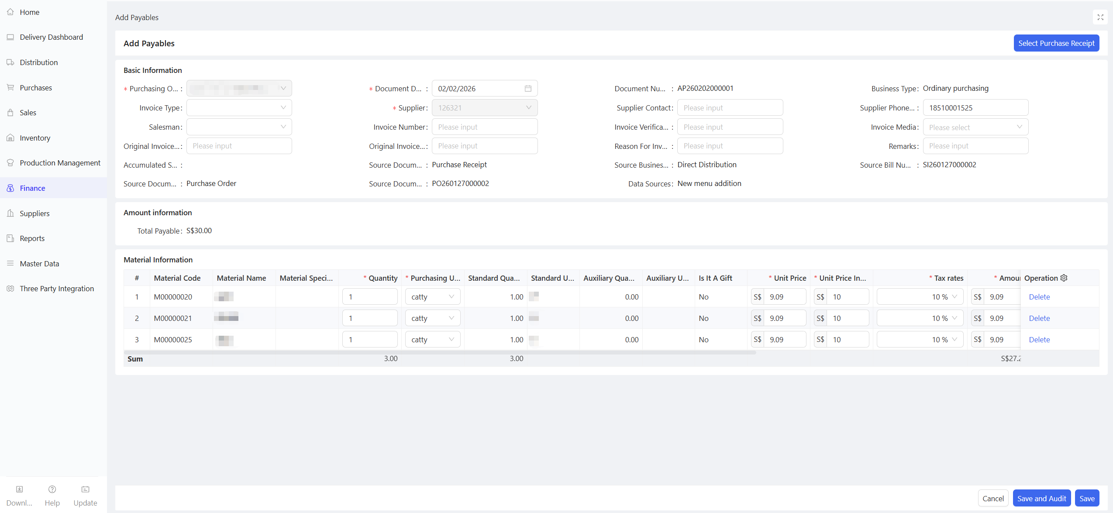Click Save and Audit button

pos(1041,499)
